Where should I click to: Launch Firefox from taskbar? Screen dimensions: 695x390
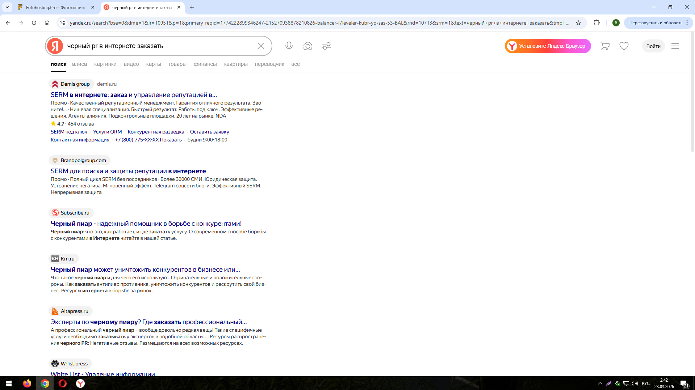[x=27, y=383]
